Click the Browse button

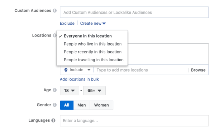coord(198,70)
